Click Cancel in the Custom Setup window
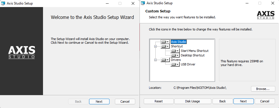The height and width of the screenshot is (108, 279). tap(265, 101)
